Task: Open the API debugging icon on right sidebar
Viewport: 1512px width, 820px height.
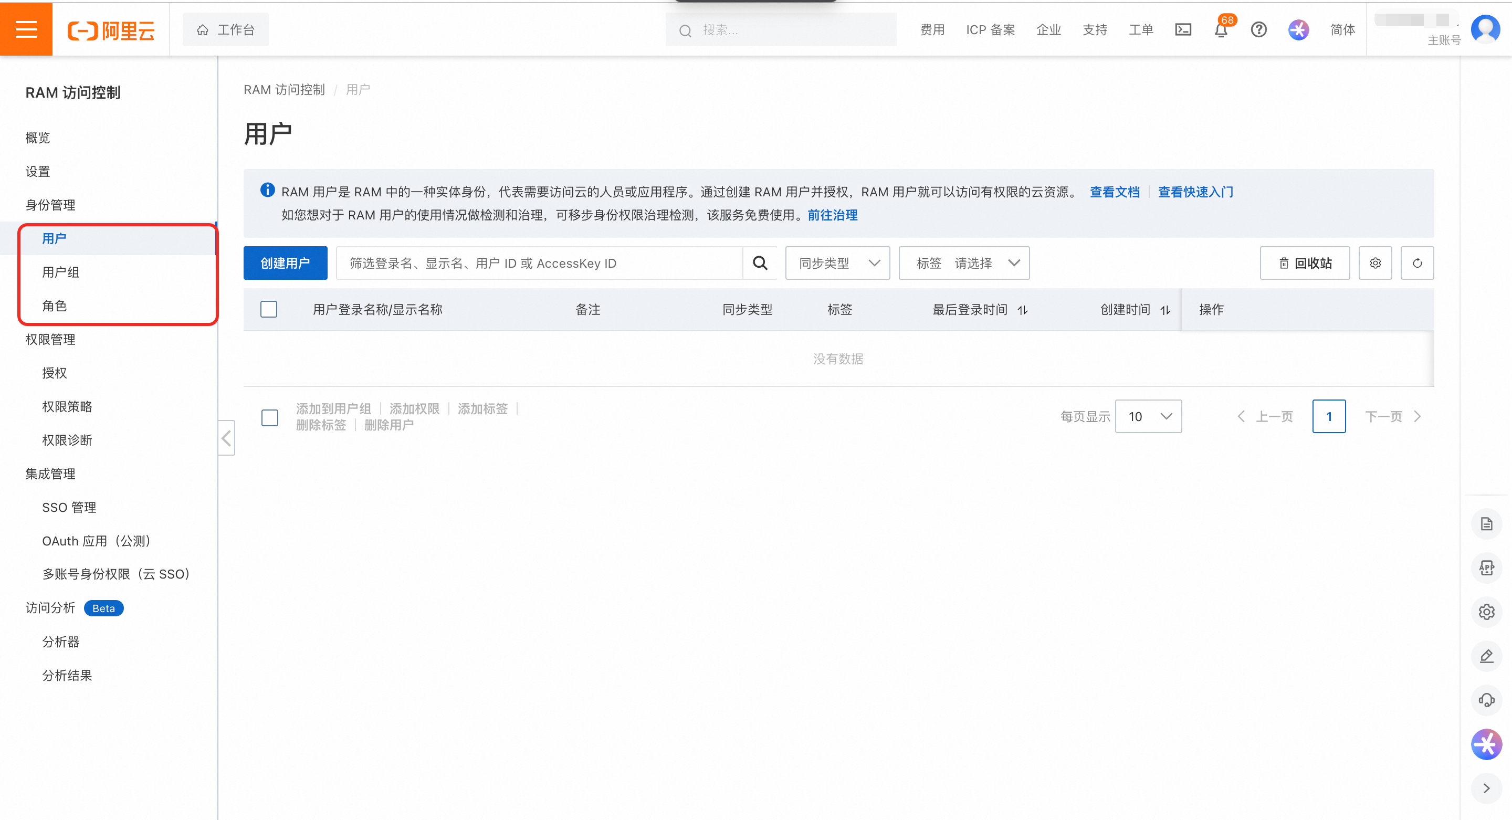Action: coord(1486,567)
